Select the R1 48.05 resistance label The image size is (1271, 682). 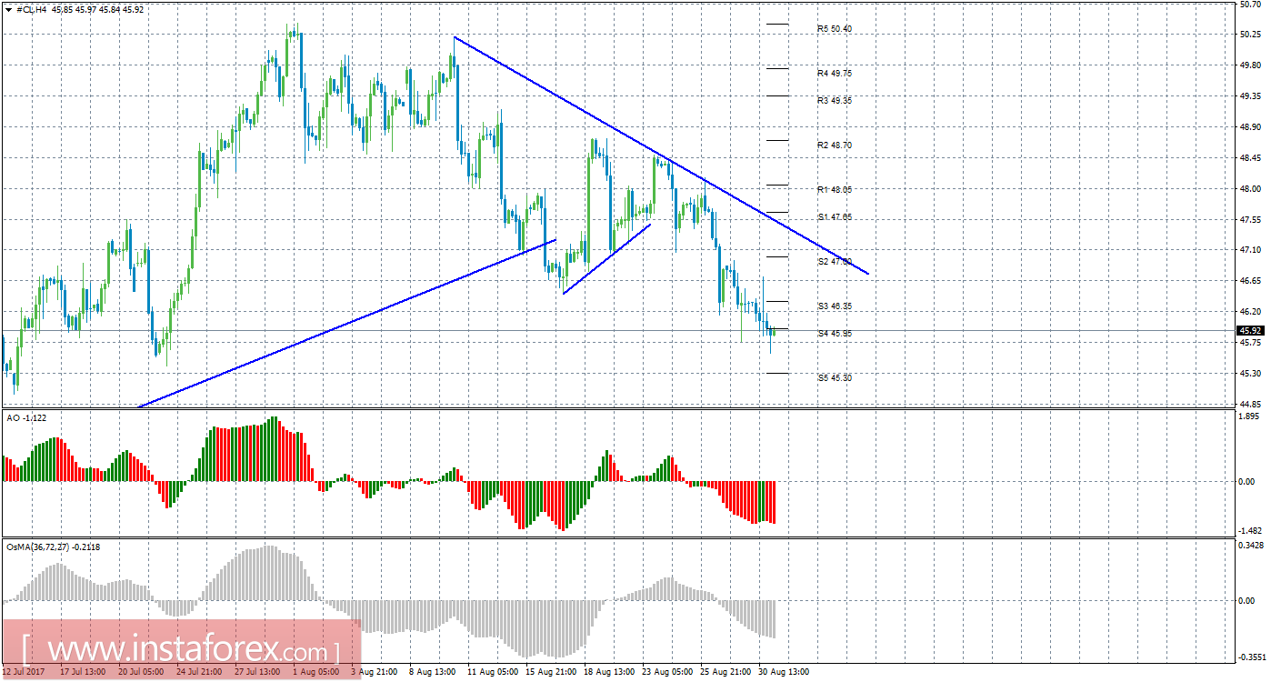click(x=834, y=189)
